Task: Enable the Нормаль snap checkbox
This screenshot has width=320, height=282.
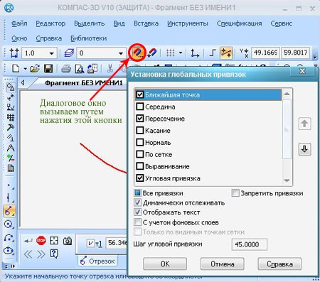Action: (140, 142)
